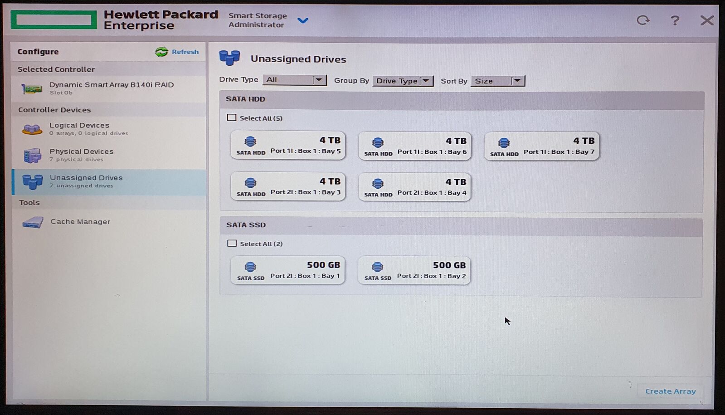Screen dimensions: 725x415
Task: Click the Create Array button
Action: click(670, 391)
